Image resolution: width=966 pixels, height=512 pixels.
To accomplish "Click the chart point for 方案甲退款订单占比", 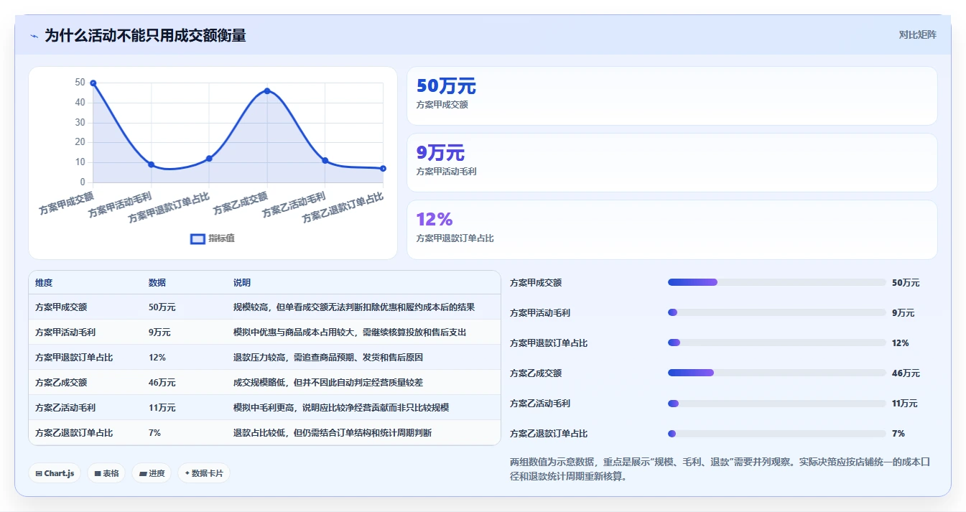I will click(209, 159).
